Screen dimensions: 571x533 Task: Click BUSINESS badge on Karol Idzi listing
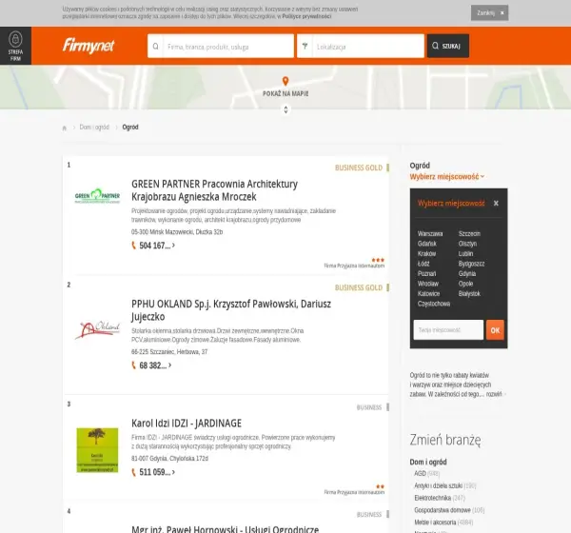372,407
